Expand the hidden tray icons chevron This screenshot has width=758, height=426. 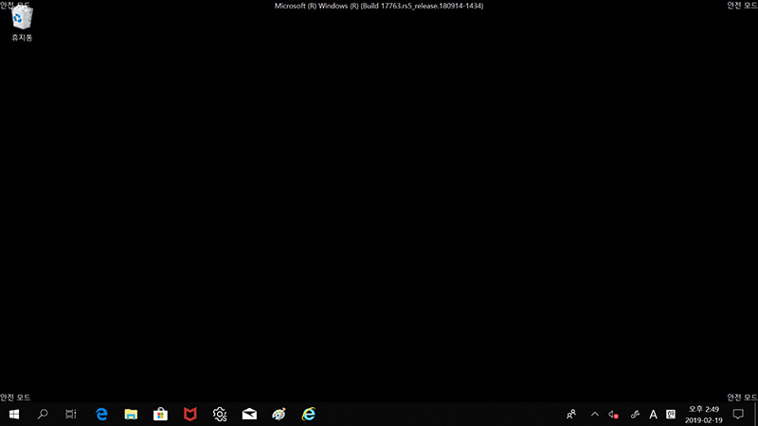595,414
